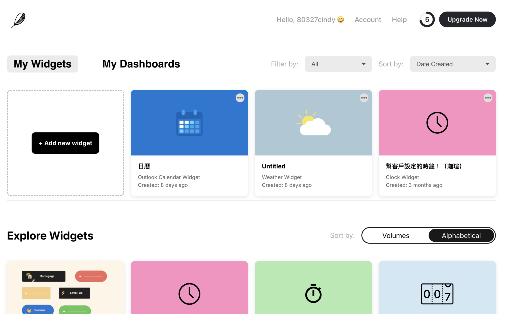Open the three-dot menu on the Weather widget
The image size is (512, 314).
click(x=364, y=98)
